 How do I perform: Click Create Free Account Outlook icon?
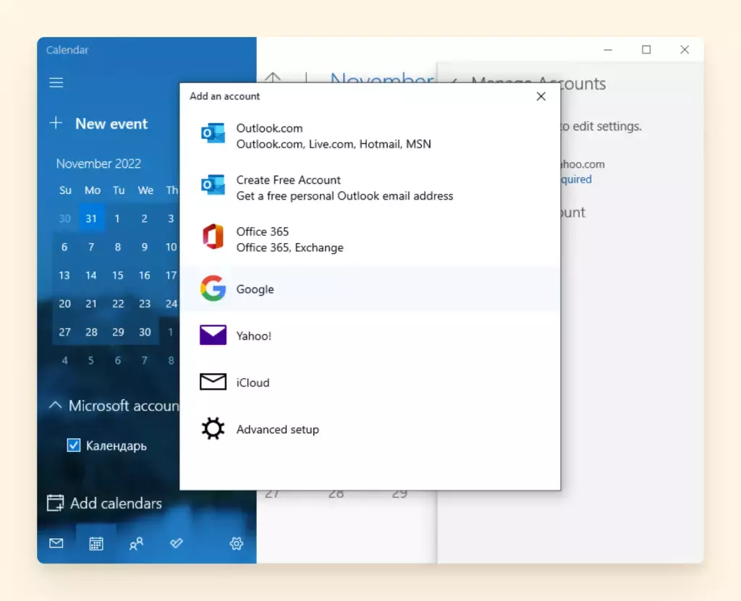pos(213,184)
